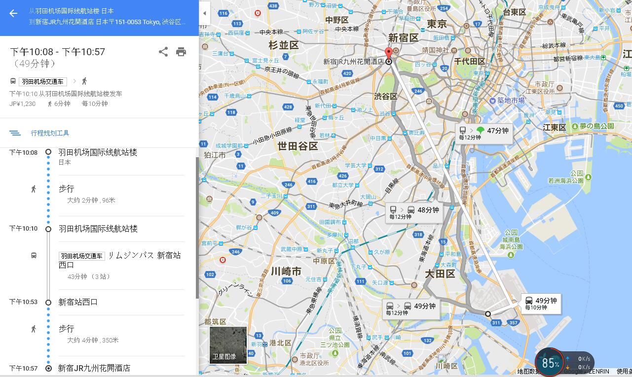This screenshot has height=377, width=632.
Task: Click the JP¥1,230 fare text
Action: click(x=22, y=103)
